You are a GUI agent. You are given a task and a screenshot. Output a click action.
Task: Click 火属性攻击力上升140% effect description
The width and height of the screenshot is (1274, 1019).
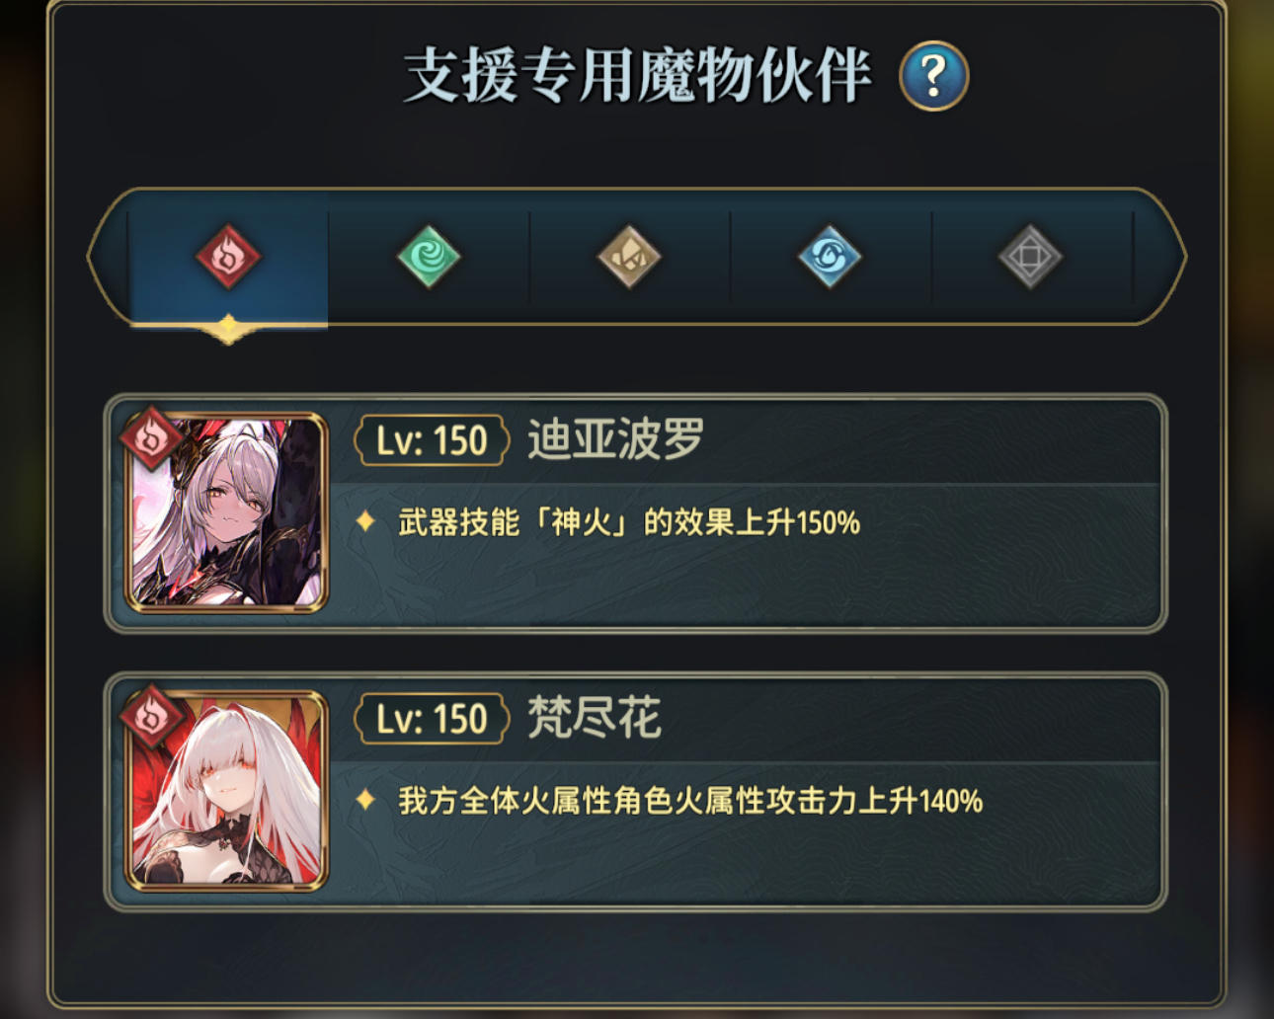(x=690, y=800)
